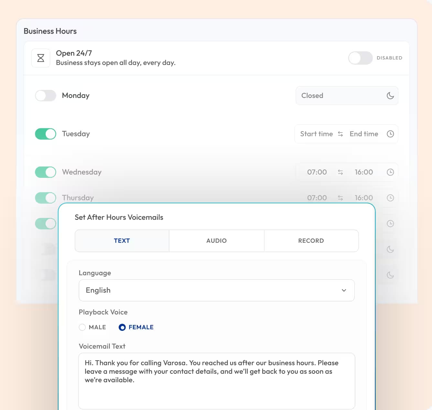Click Wednesday's 07:00 start time
Viewport: 432px width, 410px height.
point(317,172)
